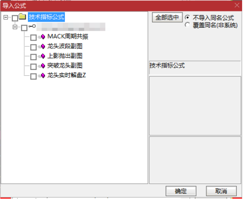Click the yellow folder icon of 技术指标公式

click(x=23, y=17)
